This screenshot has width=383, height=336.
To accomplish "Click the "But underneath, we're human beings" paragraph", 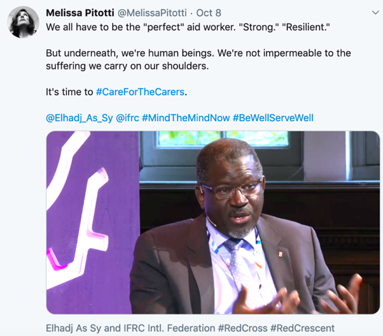I will tap(198, 59).
